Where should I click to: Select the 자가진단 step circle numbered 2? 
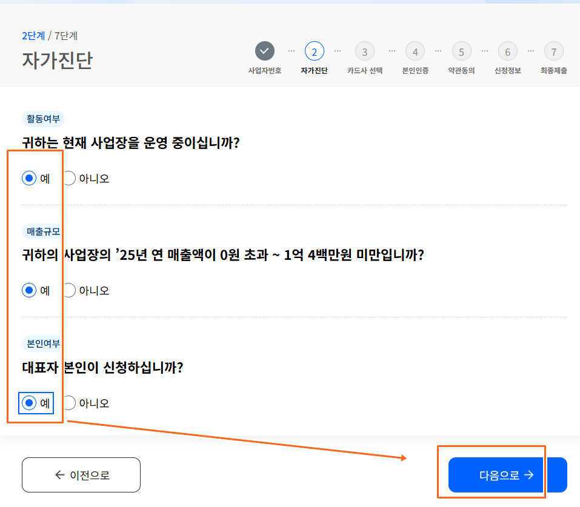[x=313, y=51]
